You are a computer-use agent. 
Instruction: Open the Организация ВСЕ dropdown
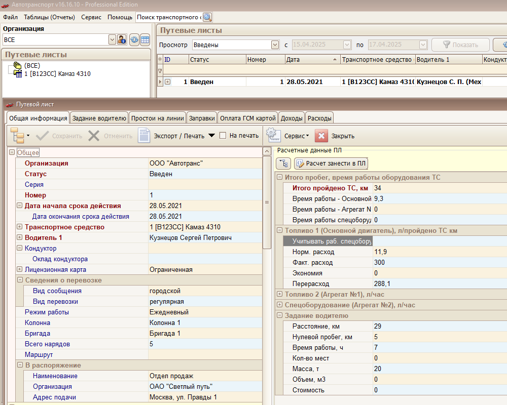(x=112, y=39)
